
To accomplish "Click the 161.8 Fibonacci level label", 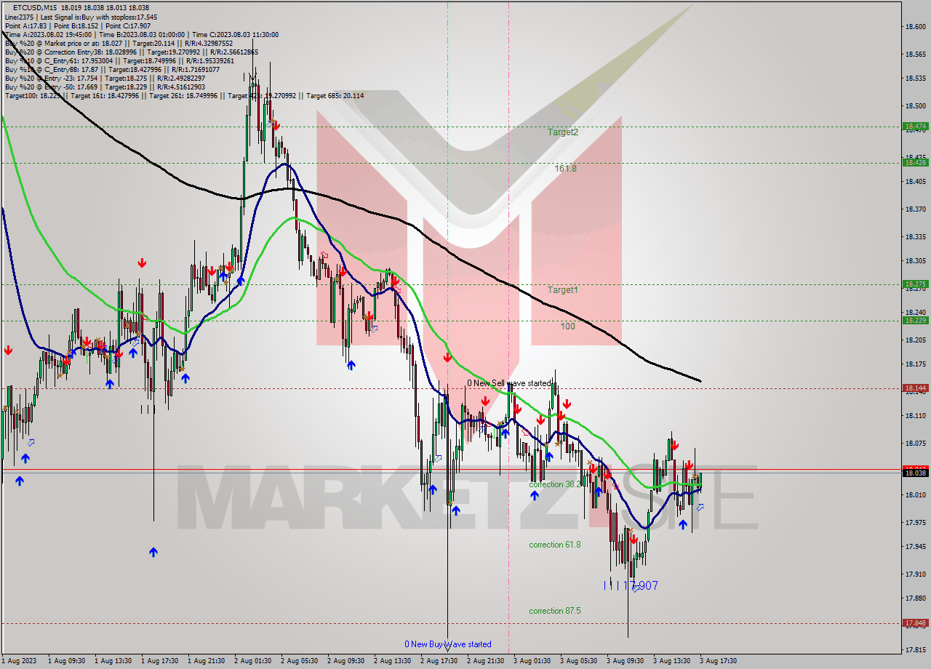I will [x=565, y=168].
